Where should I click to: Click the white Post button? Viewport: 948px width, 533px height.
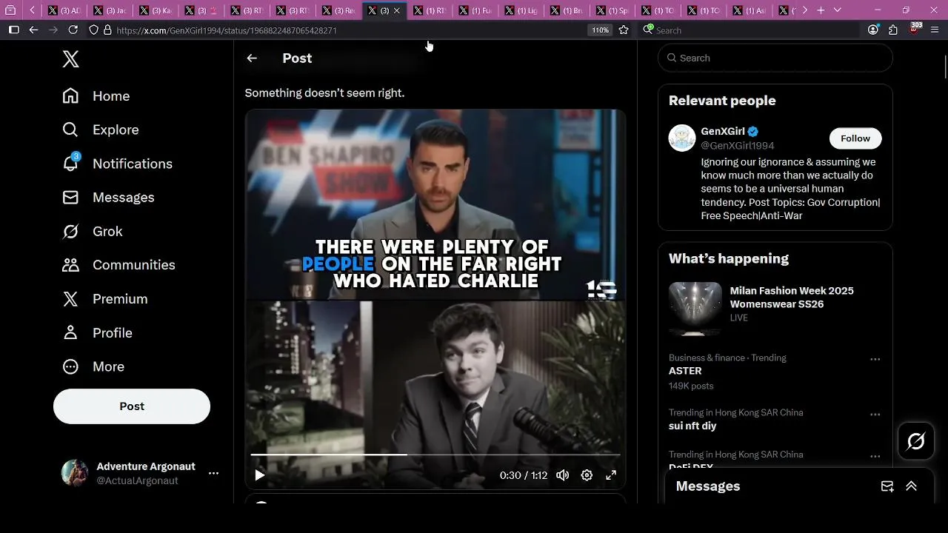pos(132,406)
